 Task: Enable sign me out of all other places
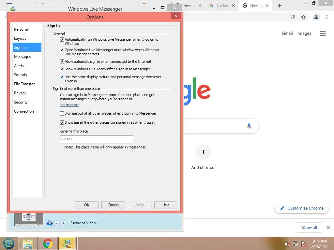click(62, 114)
